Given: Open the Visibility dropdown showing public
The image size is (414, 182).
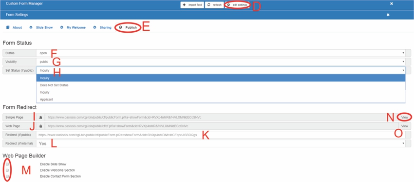Looking at the screenshot, I should pos(221,61).
